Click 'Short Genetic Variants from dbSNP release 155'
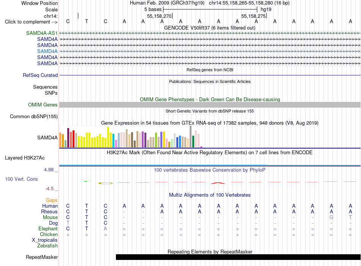The width and height of the screenshot is (361, 266). coord(210,111)
